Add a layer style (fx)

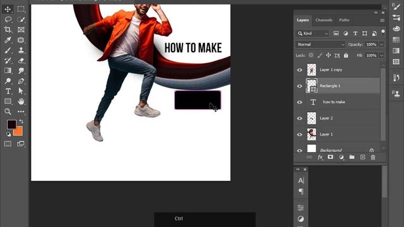[x=320, y=157]
